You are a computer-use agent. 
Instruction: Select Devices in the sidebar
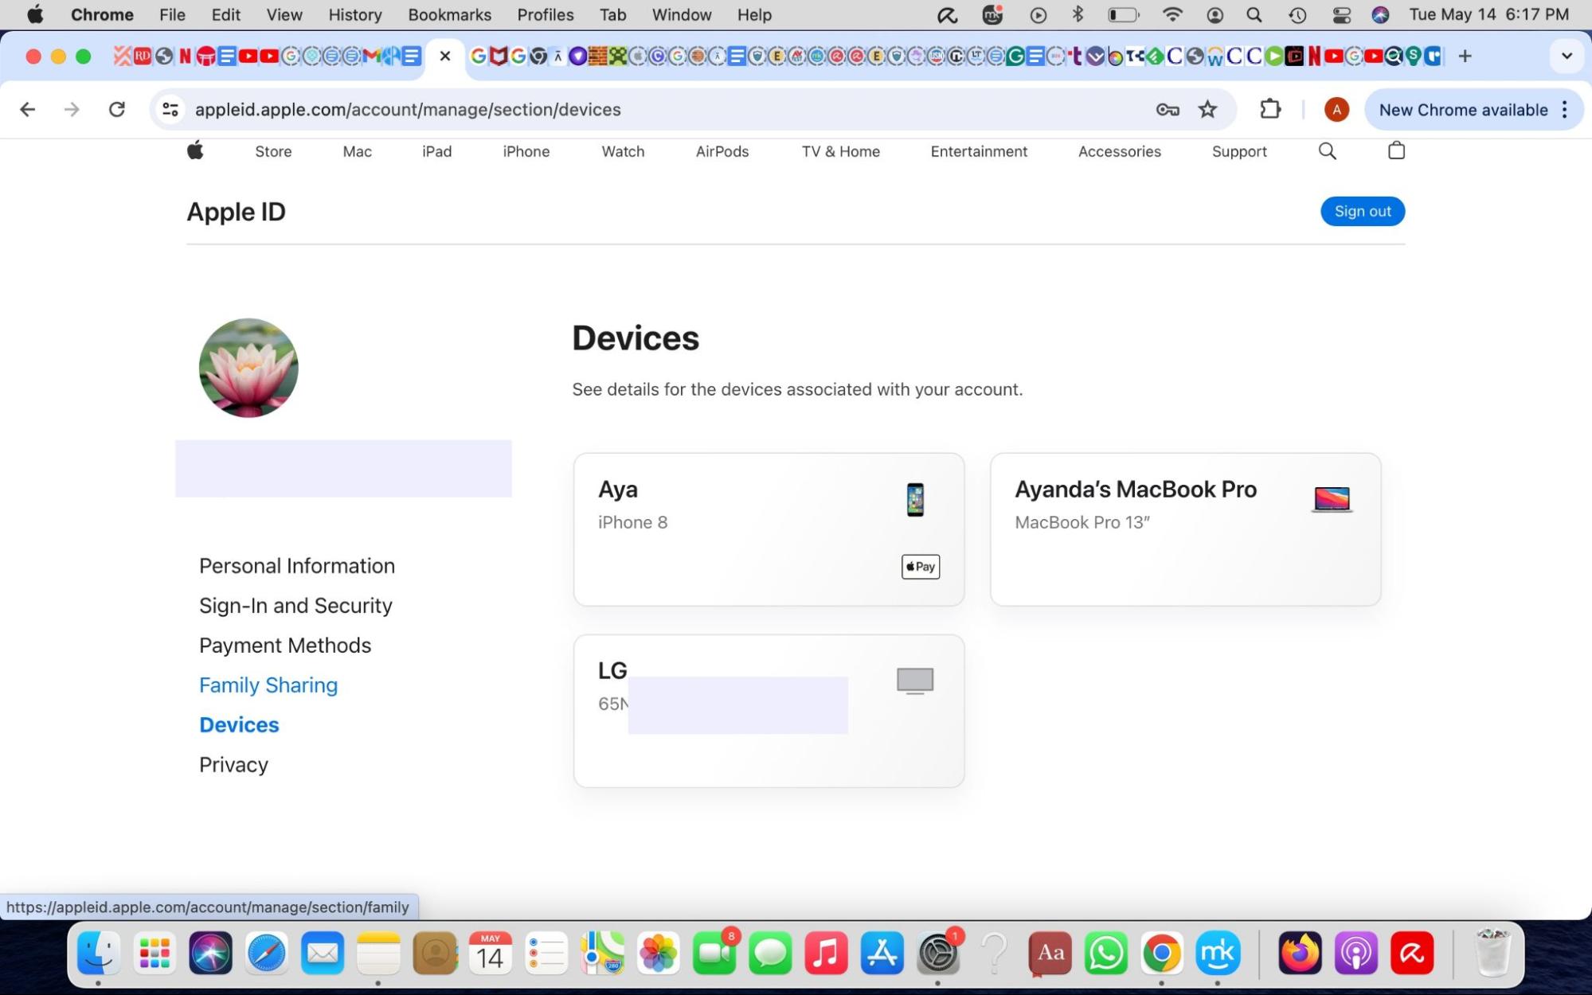pos(239,725)
